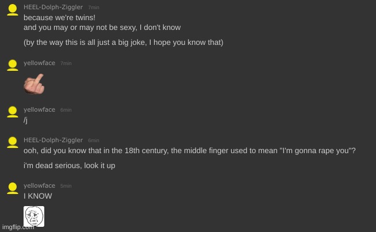Click the 7min timestamp next to HEEL-Dolph-Ziggler
Screen dimensions: 376x232
(94, 7)
